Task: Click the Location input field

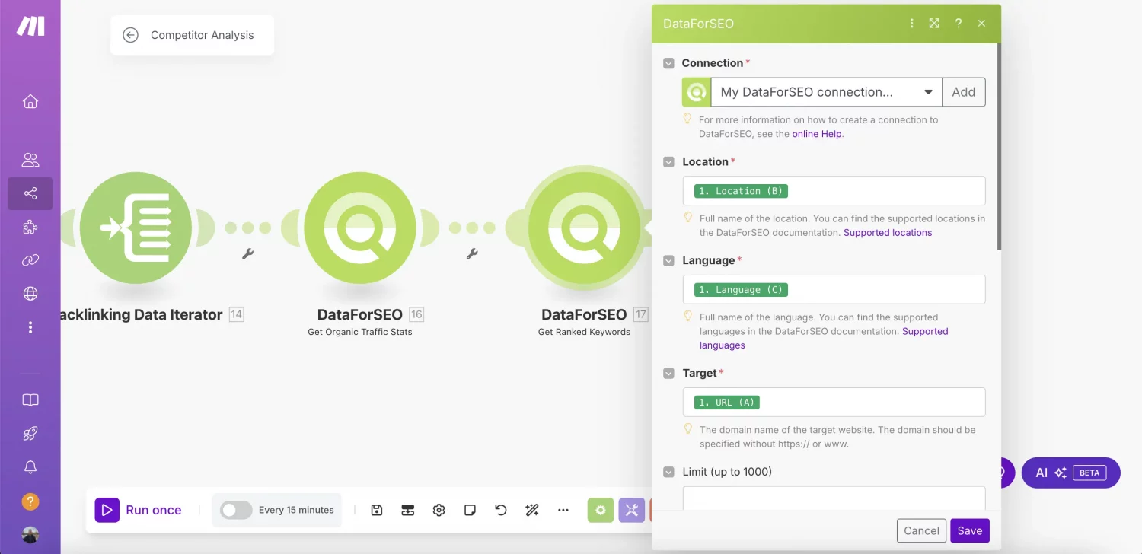Action: point(834,191)
